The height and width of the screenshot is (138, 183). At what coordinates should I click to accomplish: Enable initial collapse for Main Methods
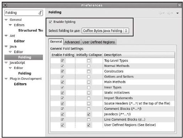pos(88,82)
